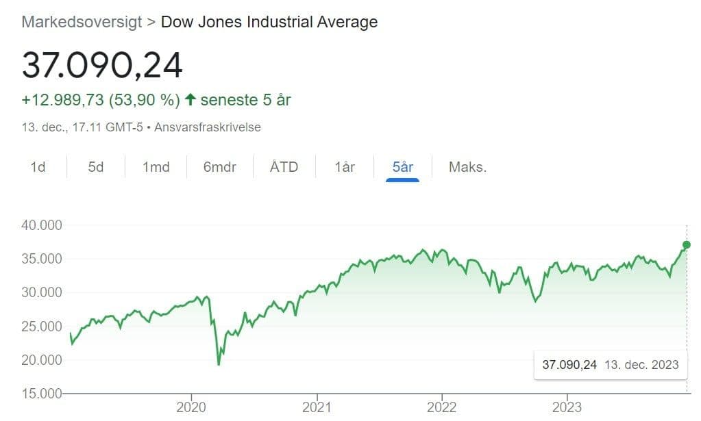
Task: Open the 6mdr range tab
Action: (219, 166)
